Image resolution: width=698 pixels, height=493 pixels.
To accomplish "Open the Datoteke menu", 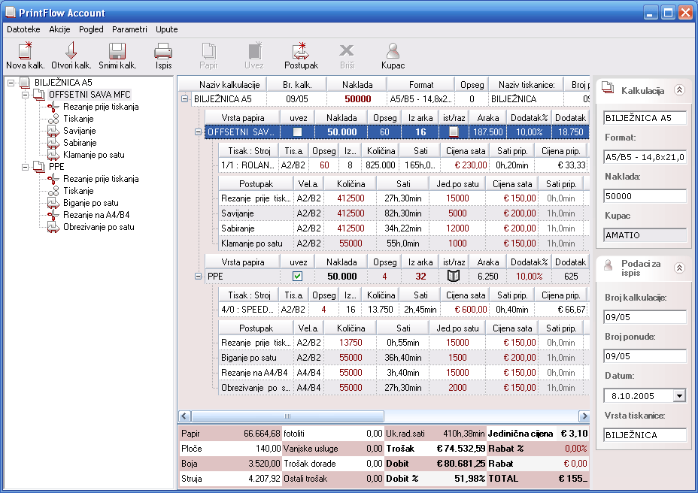I will (23, 29).
